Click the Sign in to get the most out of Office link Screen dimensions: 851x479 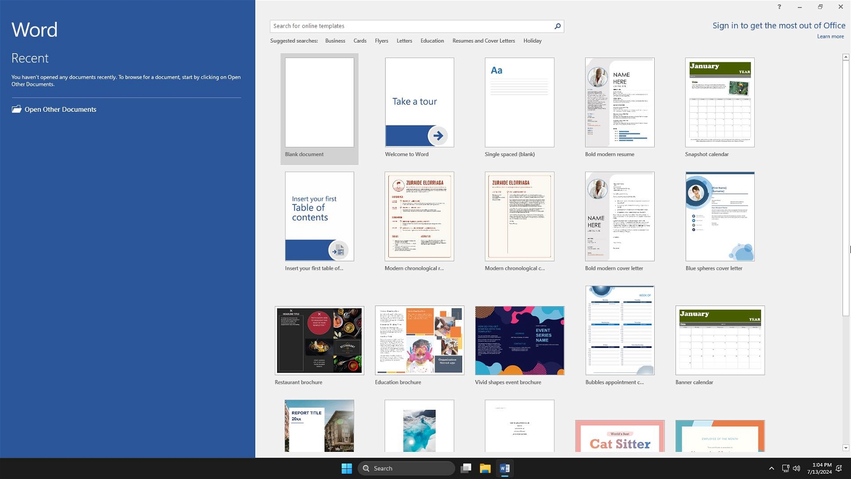pyautogui.click(x=779, y=25)
